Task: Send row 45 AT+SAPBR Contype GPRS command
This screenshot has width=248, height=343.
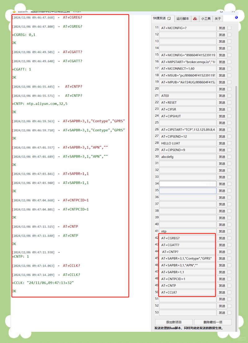Action: click(222, 258)
